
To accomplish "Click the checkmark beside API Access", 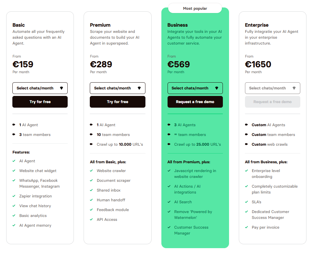I will tap(91, 220).
